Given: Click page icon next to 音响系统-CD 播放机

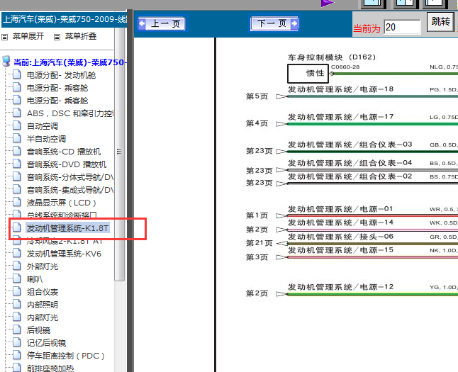Looking at the screenshot, I should (x=16, y=151).
